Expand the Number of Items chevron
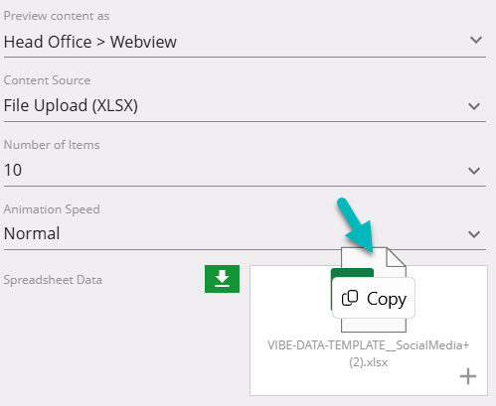496x406 pixels. tap(474, 171)
